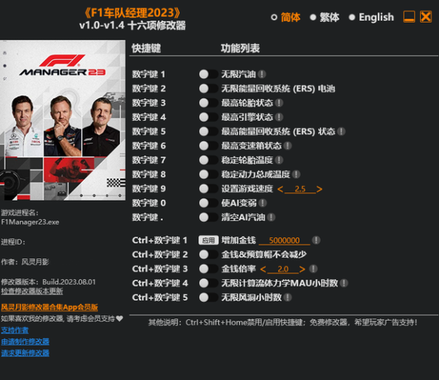Toggle 金钱倍率 switch

coord(208,269)
